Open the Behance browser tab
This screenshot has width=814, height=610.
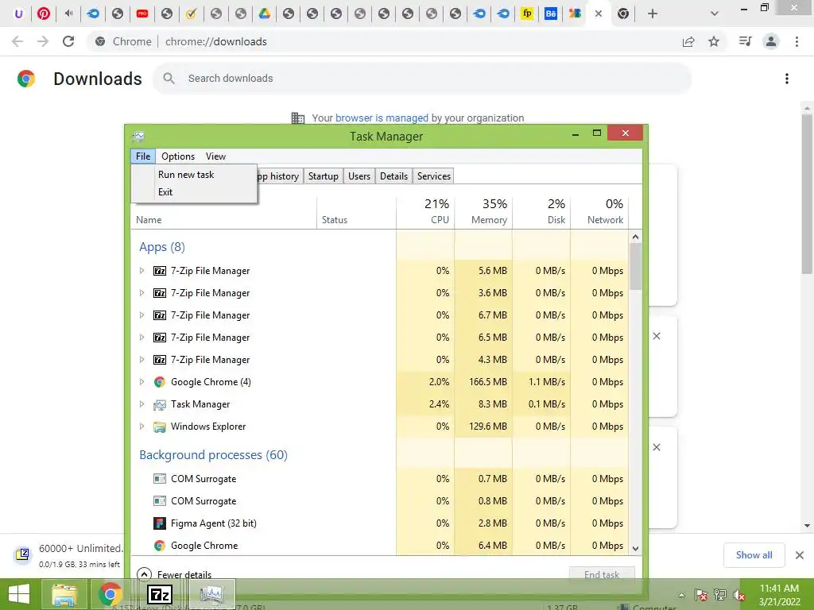tap(550, 14)
